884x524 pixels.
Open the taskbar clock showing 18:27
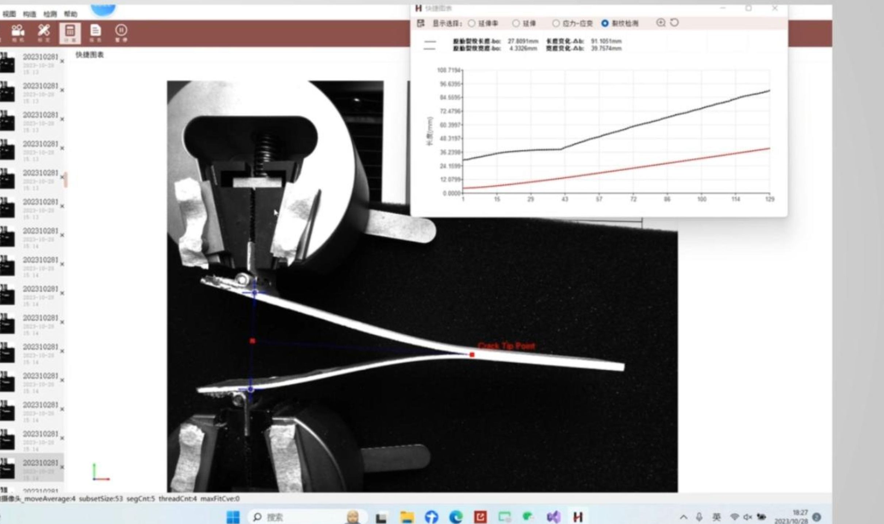pyautogui.click(x=791, y=517)
